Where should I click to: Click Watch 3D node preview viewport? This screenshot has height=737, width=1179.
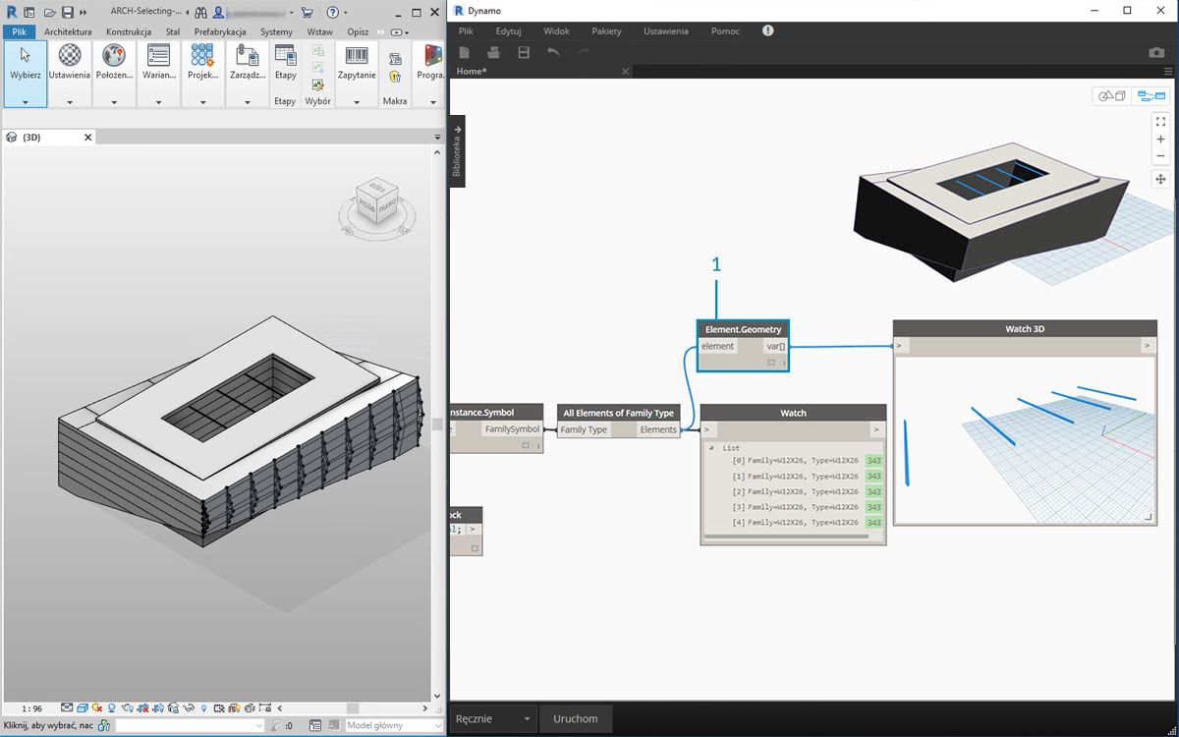click(1026, 439)
